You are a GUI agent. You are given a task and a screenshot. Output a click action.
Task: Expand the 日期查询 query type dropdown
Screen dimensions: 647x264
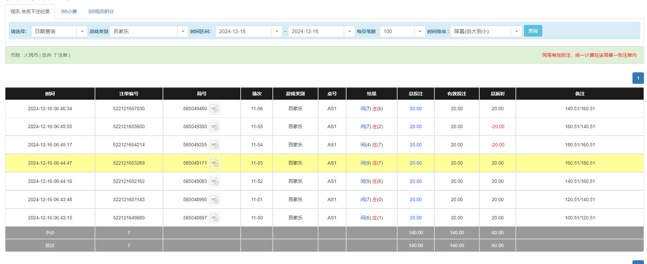tap(82, 31)
